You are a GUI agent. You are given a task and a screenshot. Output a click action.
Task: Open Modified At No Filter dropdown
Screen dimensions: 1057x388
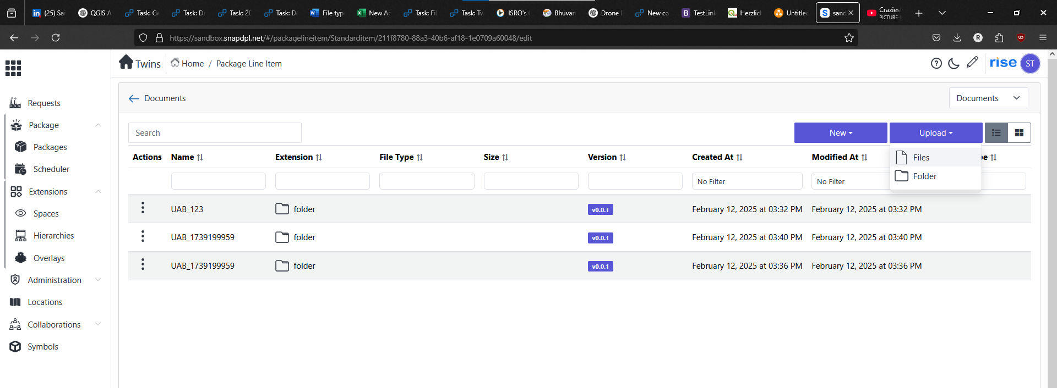[851, 181]
